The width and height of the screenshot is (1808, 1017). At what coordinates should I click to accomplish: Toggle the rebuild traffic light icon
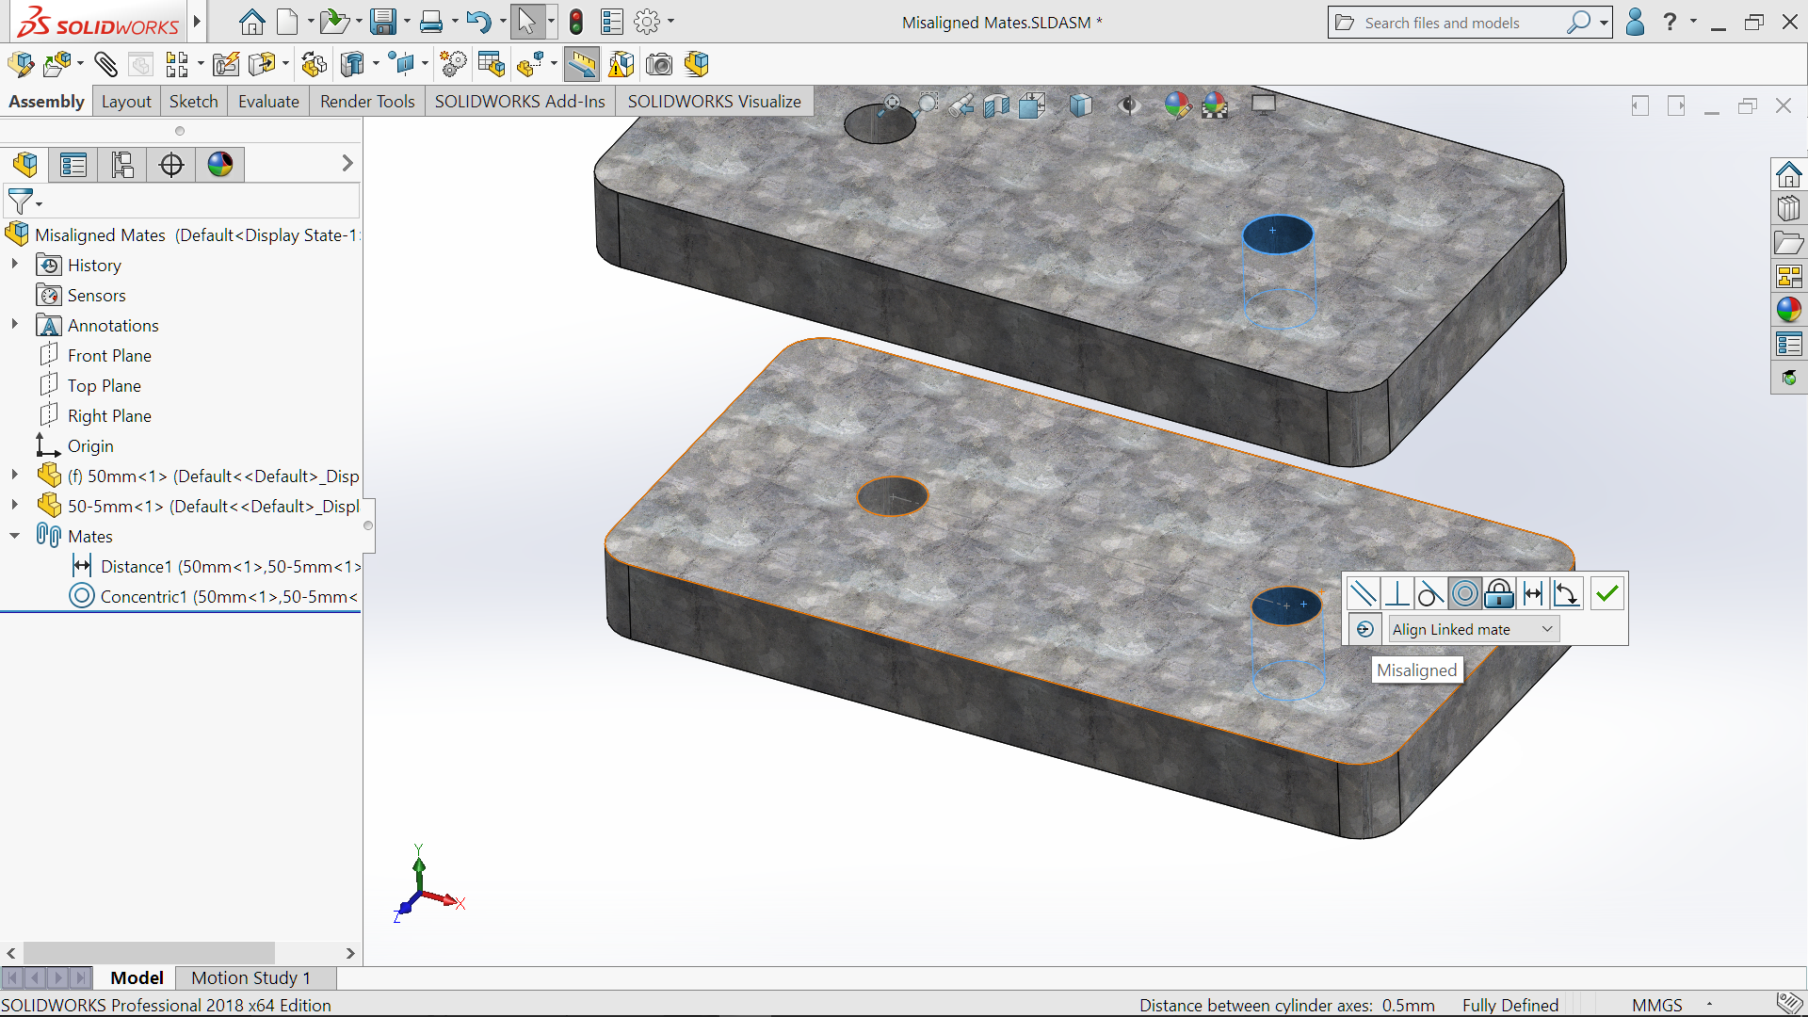tap(576, 21)
